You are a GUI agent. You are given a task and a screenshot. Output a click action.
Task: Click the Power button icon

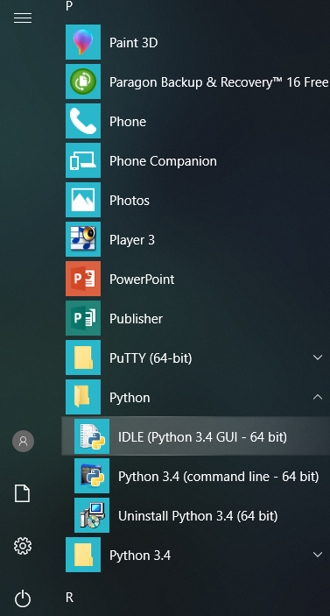(x=23, y=598)
